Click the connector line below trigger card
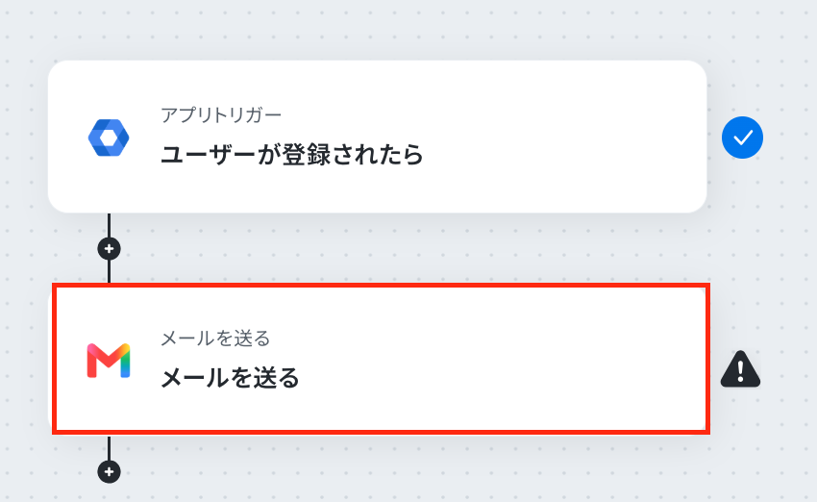Image resolution: width=817 pixels, height=502 pixels. [109, 225]
